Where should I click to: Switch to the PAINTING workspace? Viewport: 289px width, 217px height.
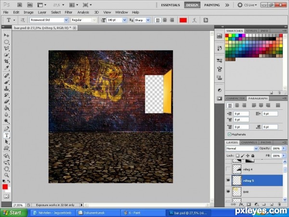212,5
